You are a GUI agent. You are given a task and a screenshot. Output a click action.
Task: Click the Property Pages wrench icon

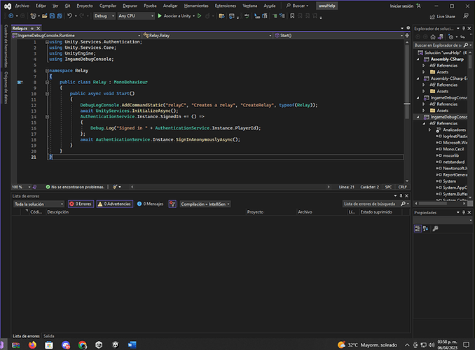coord(435,229)
